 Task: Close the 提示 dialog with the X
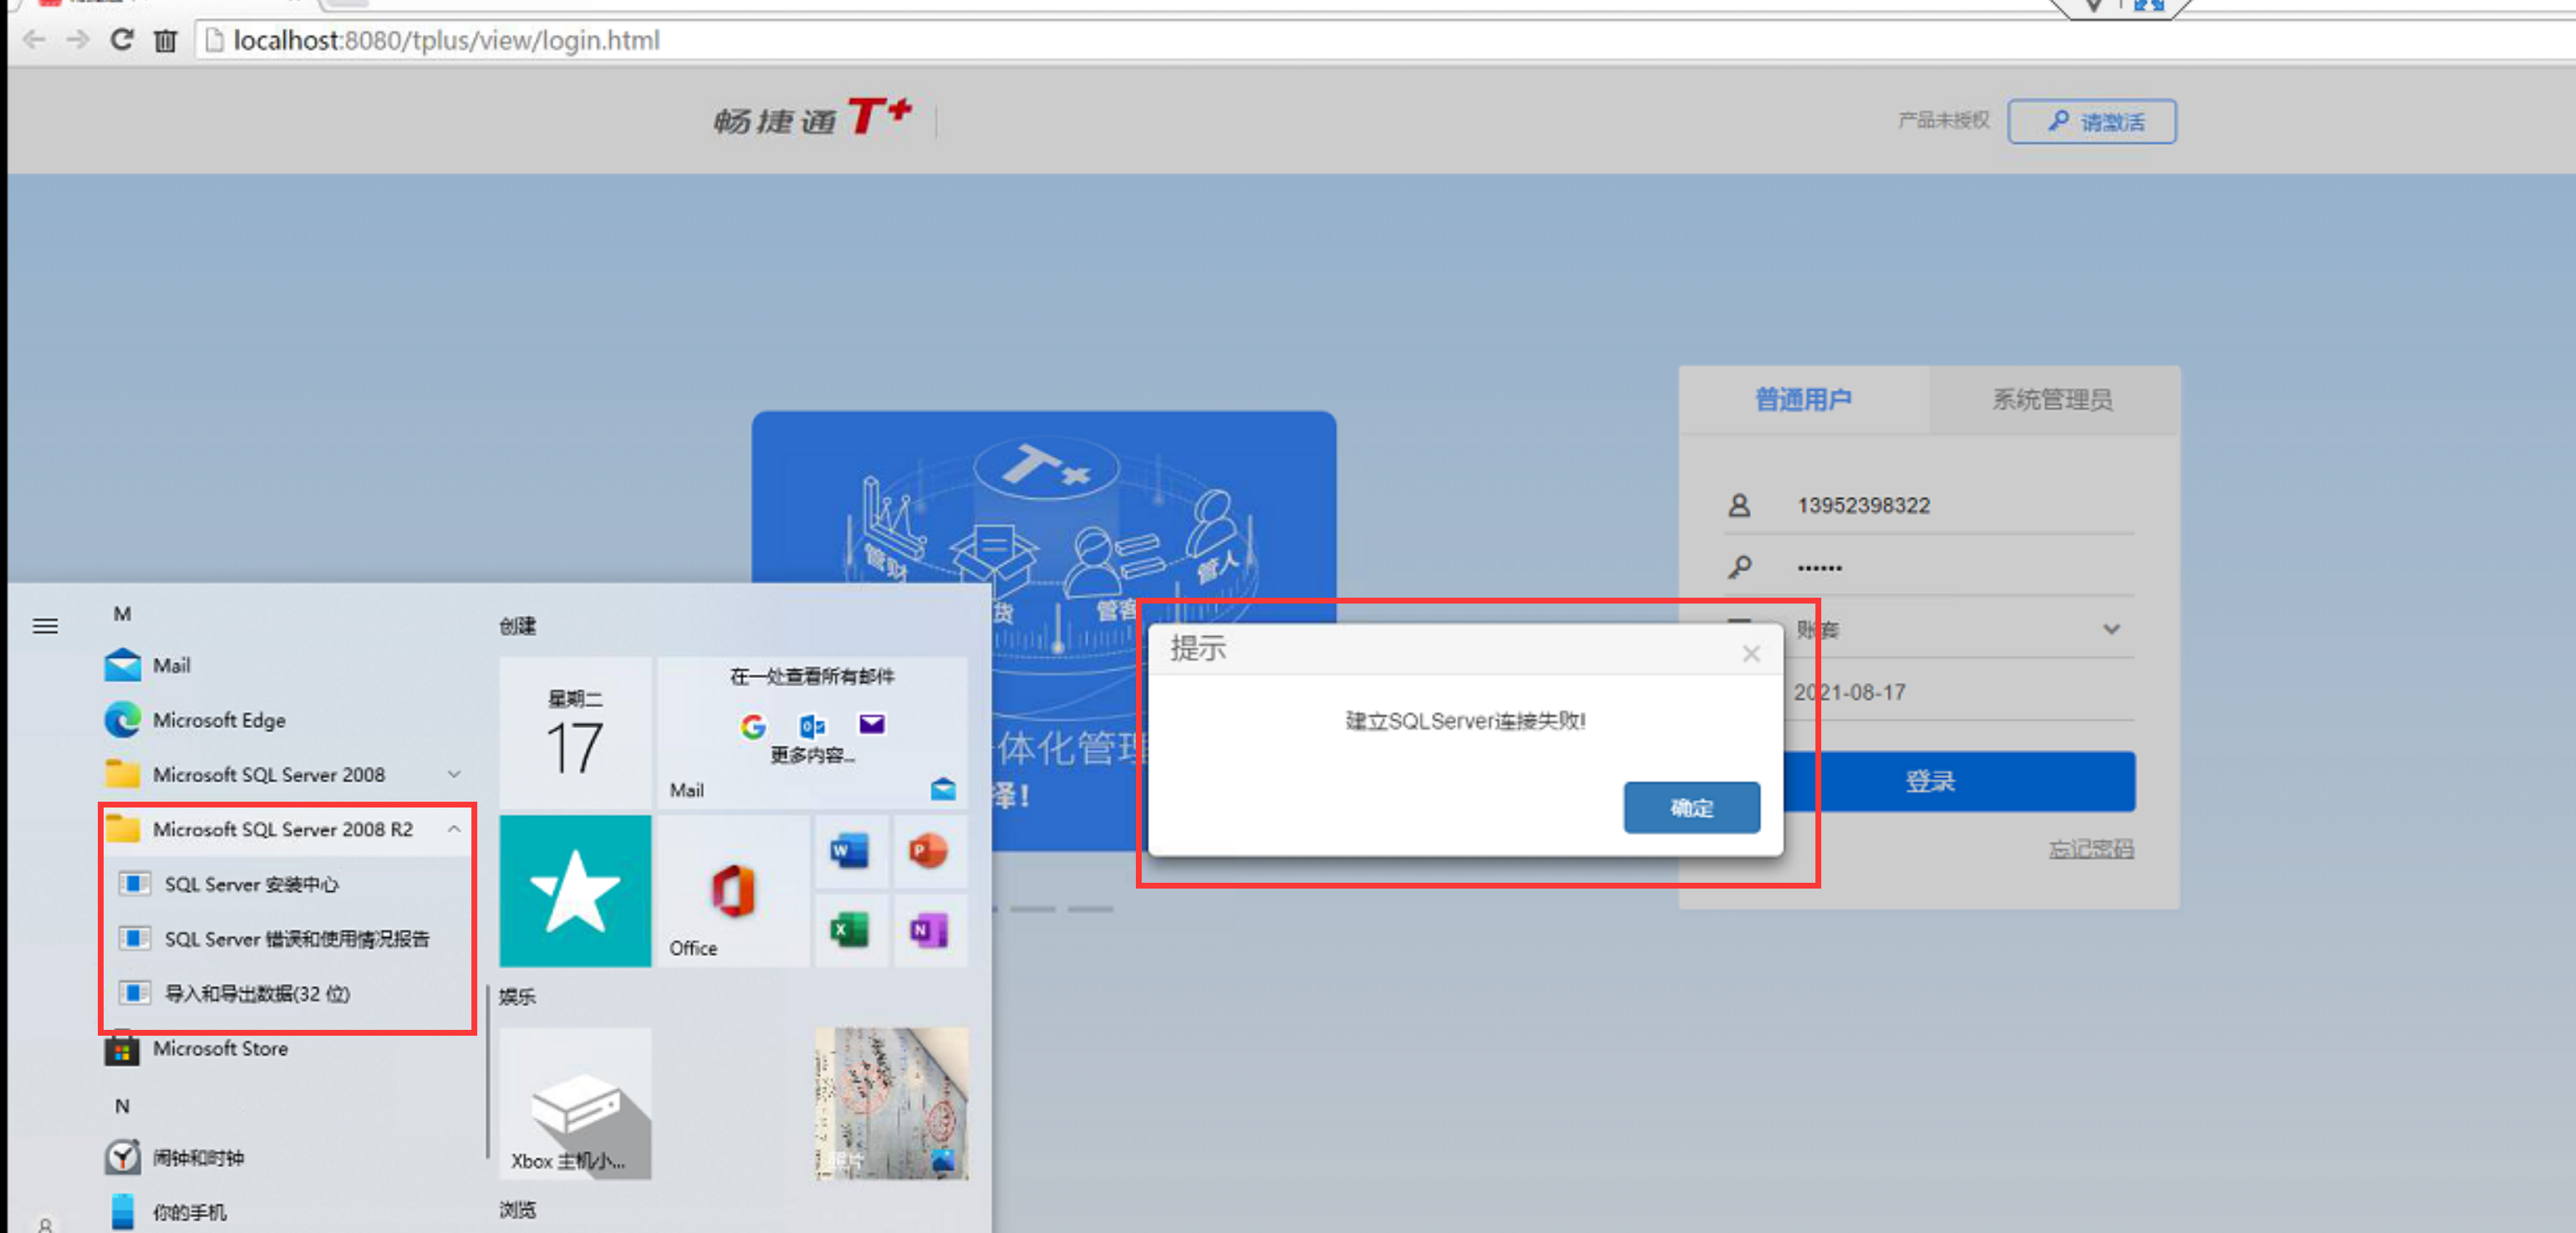(1750, 653)
